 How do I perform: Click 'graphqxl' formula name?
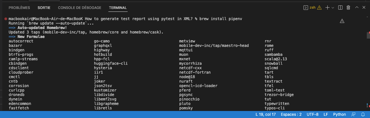click(x=103, y=46)
